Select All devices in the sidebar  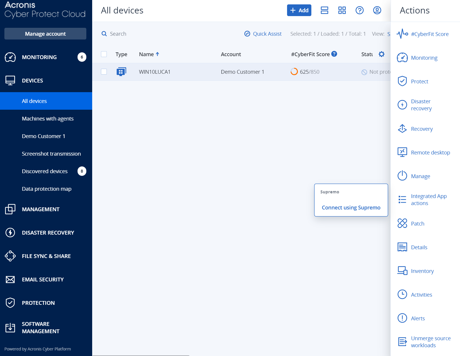[46, 101]
